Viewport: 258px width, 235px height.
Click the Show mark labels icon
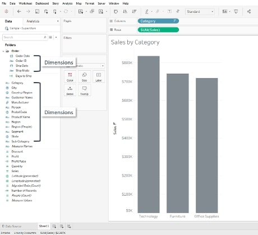tap(169, 11)
